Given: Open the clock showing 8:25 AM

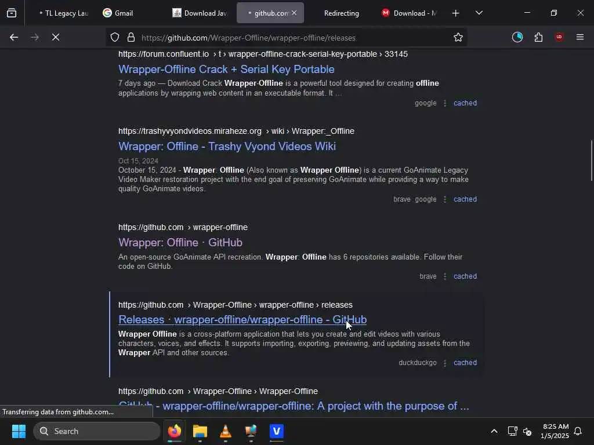Looking at the screenshot, I should [x=555, y=431].
